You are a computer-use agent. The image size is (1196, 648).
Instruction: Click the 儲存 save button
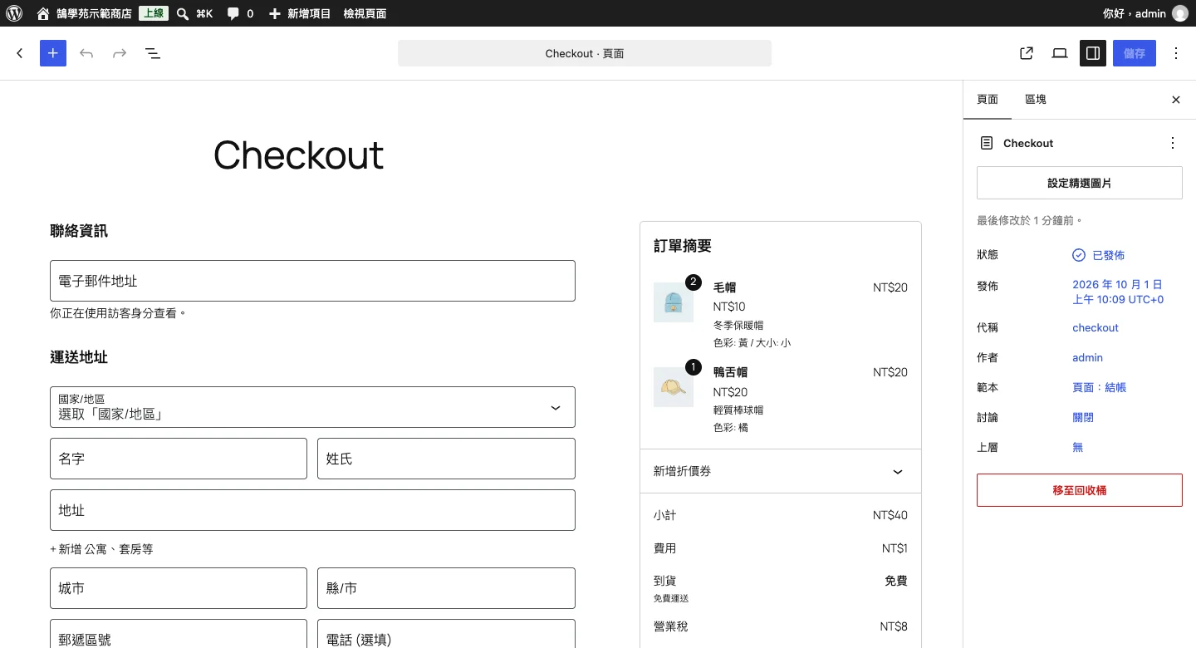(x=1135, y=53)
